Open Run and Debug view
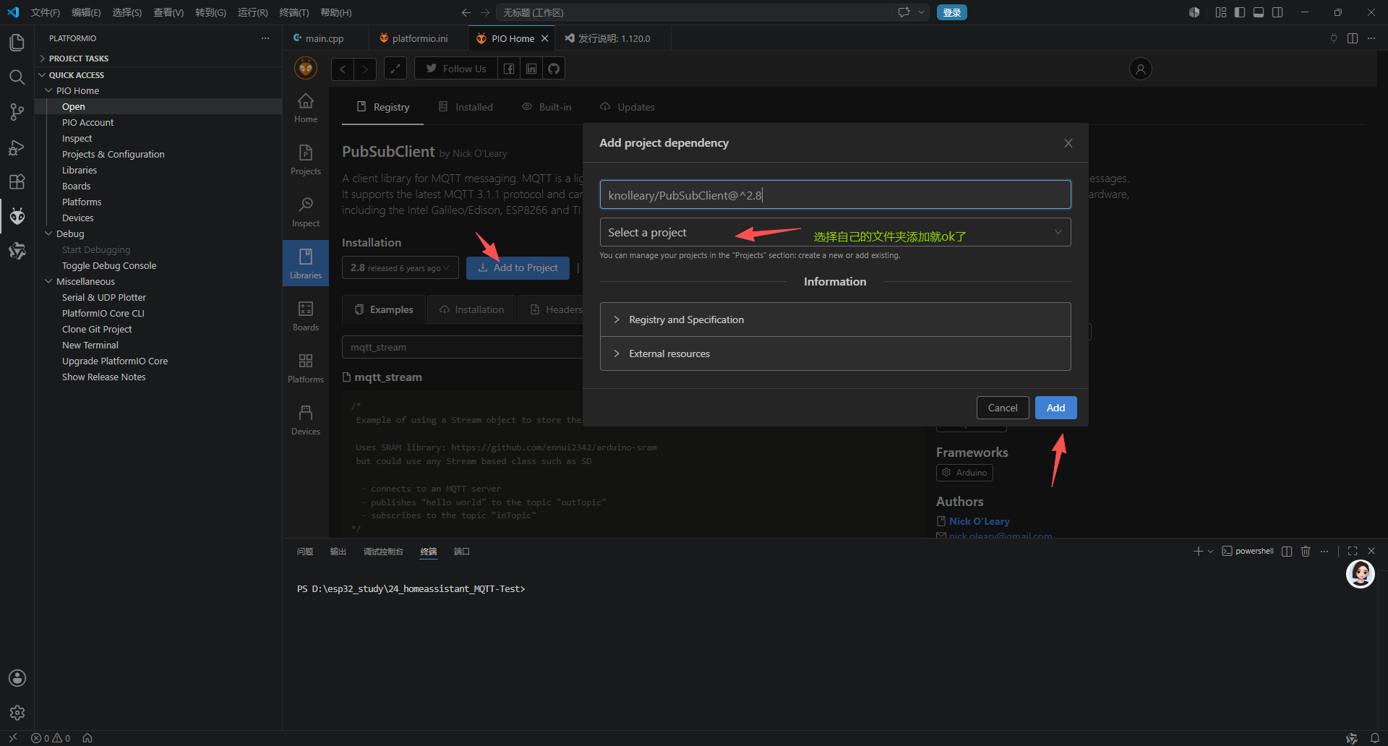 (x=17, y=147)
